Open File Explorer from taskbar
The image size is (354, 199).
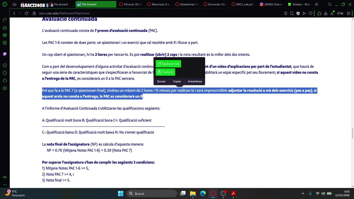tap(193, 193)
